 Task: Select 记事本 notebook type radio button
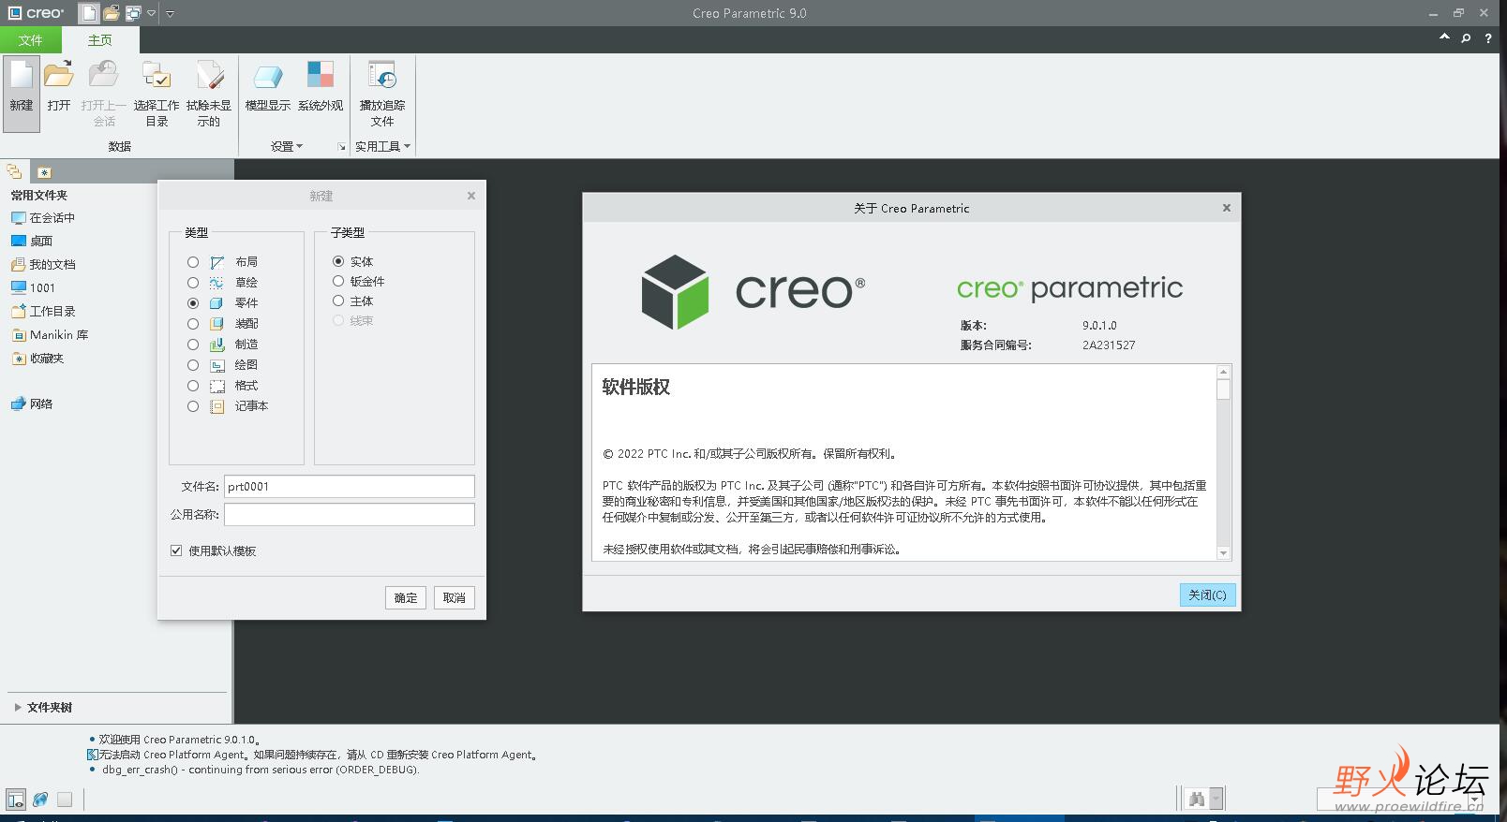(193, 406)
